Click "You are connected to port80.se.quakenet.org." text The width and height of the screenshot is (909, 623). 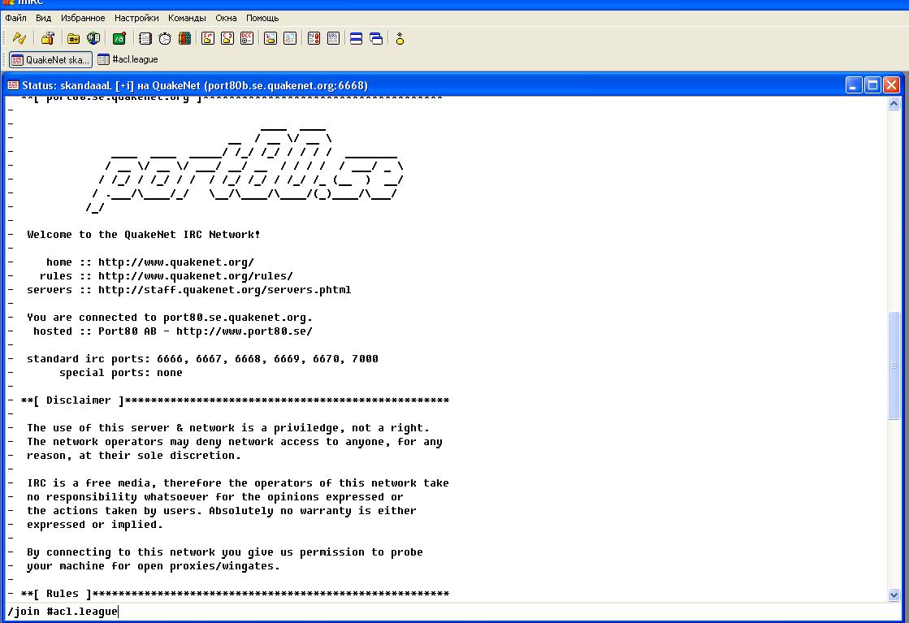click(170, 318)
